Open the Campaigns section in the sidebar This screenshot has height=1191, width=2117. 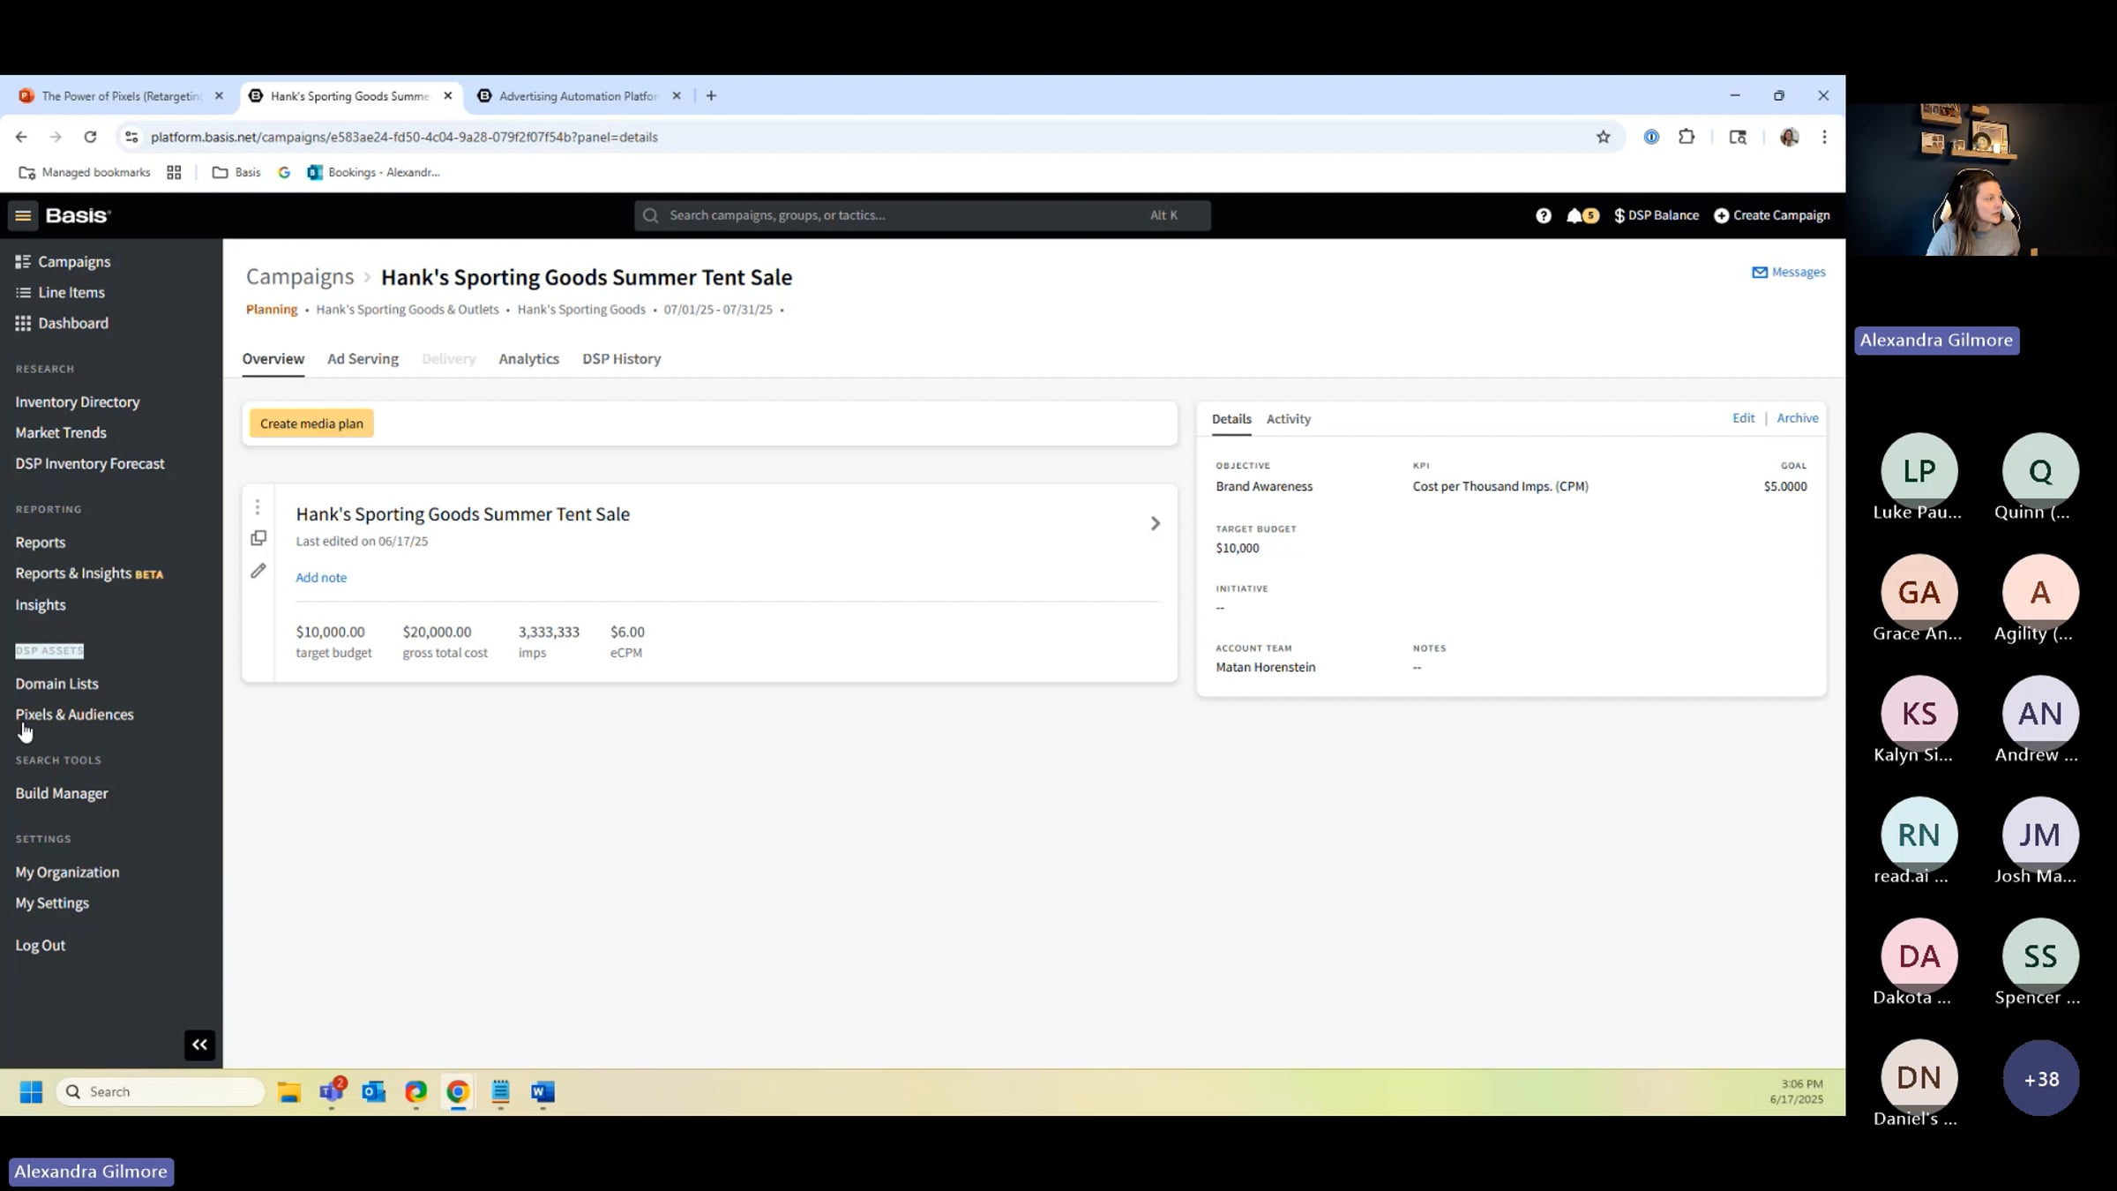tap(74, 261)
